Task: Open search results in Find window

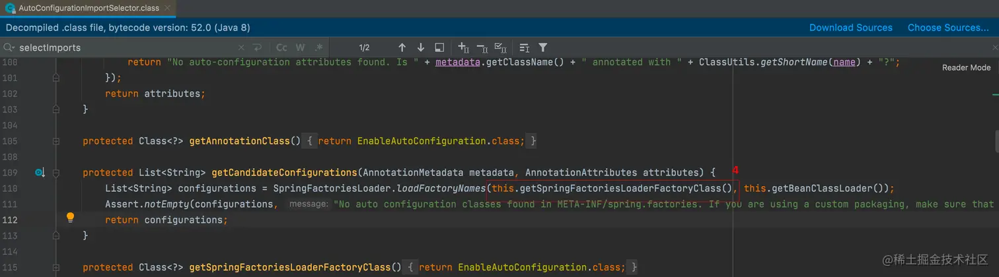Action: (439, 47)
